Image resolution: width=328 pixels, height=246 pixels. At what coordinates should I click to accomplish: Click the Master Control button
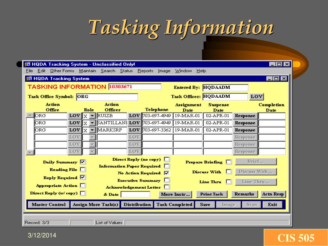click(x=49, y=205)
